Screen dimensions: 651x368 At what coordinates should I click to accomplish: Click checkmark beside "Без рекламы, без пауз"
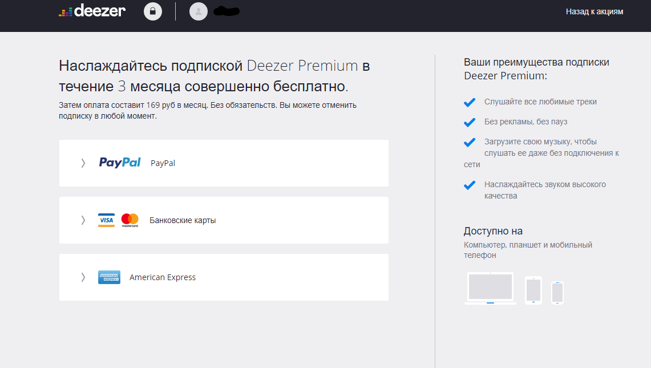click(470, 122)
